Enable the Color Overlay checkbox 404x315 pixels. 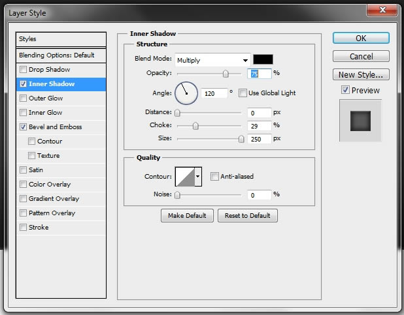tap(23, 185)
